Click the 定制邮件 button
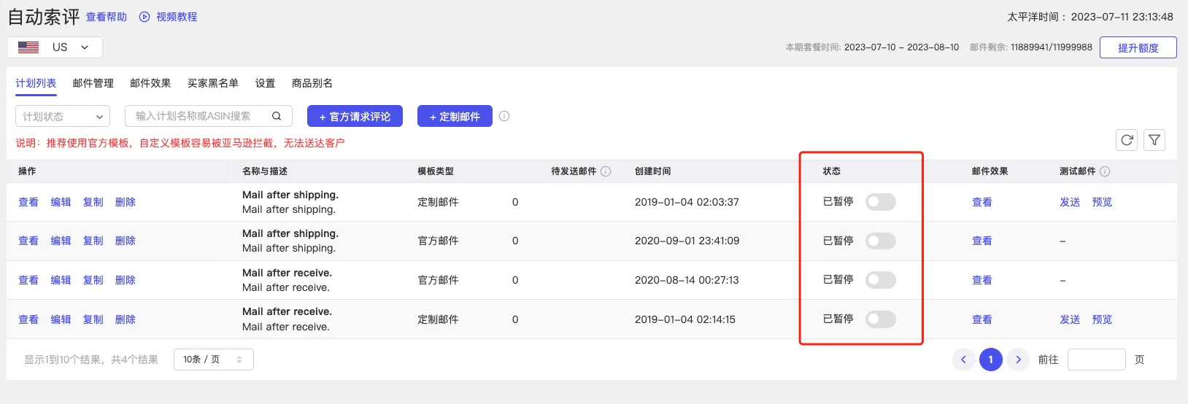Screen dimensions: 1188x404 [x=455, y=116]
